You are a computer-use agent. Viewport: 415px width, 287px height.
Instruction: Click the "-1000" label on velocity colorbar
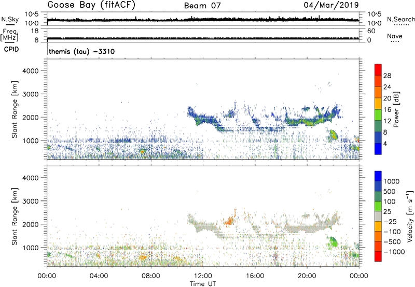coord(394,252)
